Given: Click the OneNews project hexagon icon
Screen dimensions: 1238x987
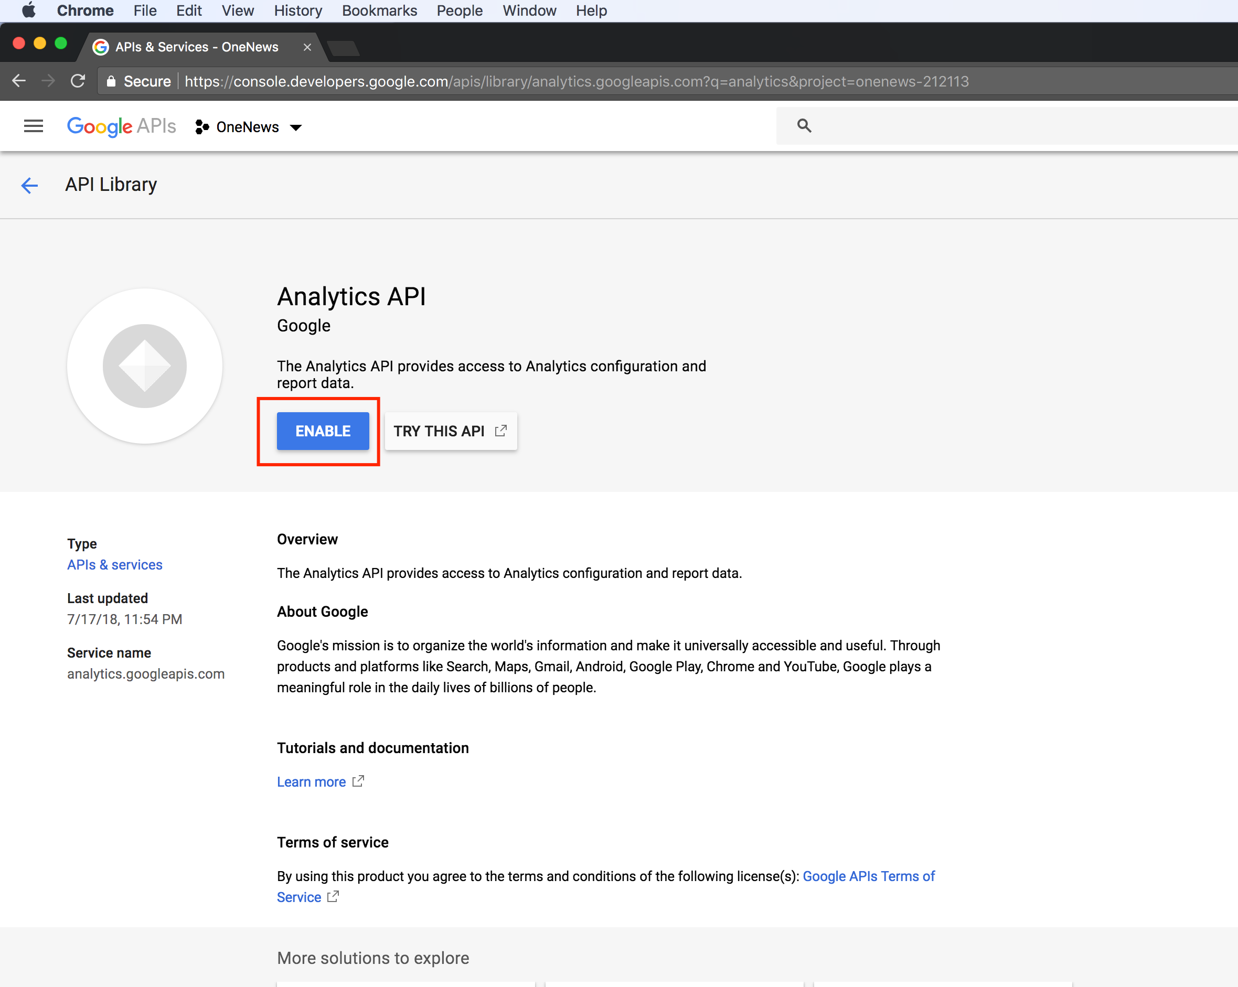Looking at the screenshot, I should tap(201, 127).
